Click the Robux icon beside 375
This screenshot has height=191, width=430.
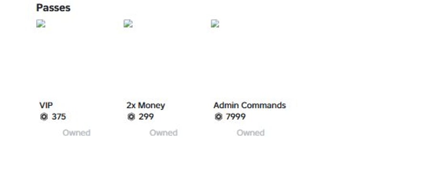coord(44,117)
